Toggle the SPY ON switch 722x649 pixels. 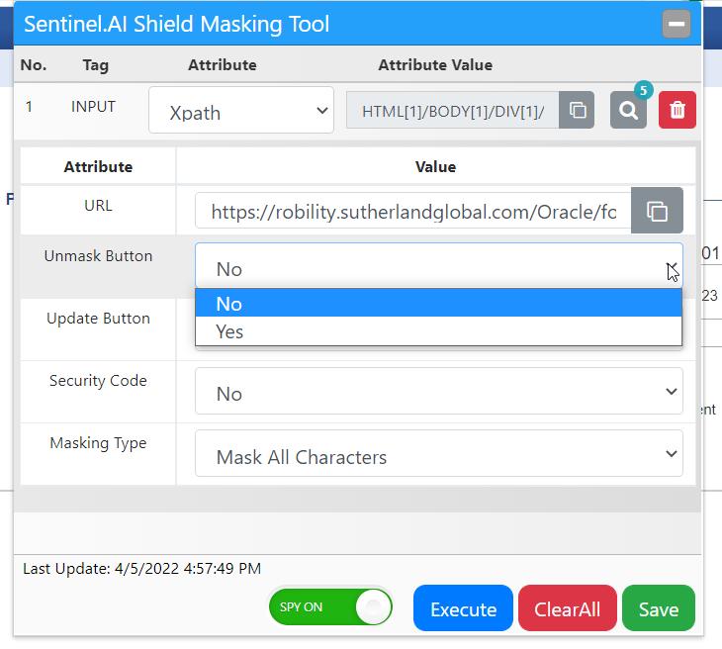click(x=329, y=606)
